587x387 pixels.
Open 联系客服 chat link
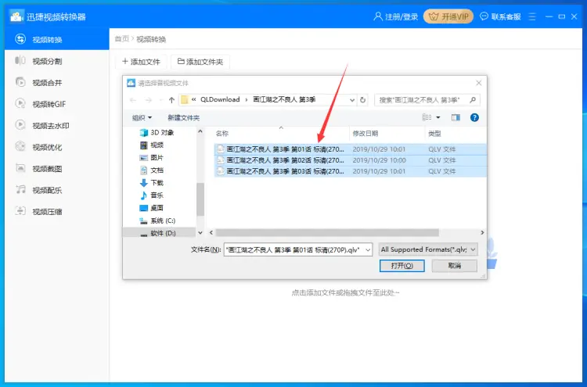500,17
